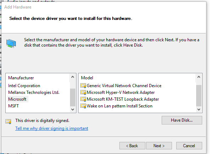Open the Have Disk dialog
This screenshot has width=210, height=154.
pyautogui.click(x=182, y=120)
